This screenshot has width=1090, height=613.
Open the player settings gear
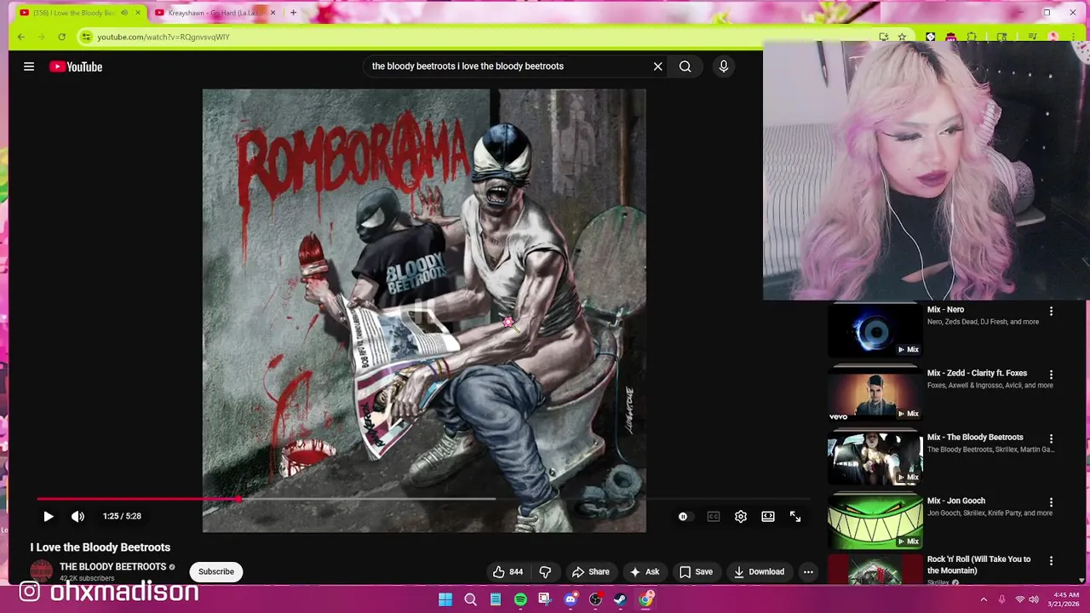click(x=741, y=516)
